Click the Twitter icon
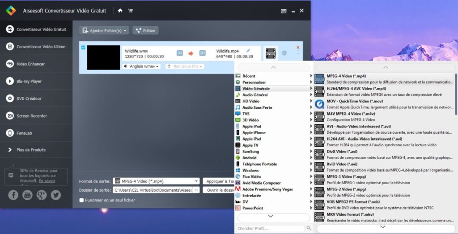This screenshot has width=458, height=234. click(56, 195)
